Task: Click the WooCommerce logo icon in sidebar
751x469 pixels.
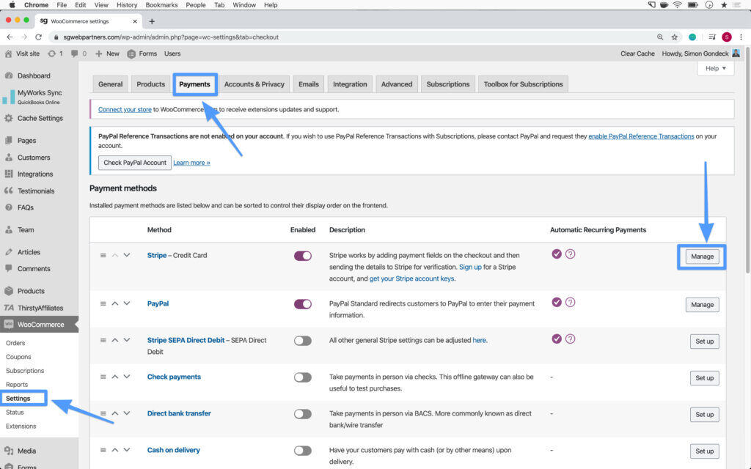Action: coord(9,325)
